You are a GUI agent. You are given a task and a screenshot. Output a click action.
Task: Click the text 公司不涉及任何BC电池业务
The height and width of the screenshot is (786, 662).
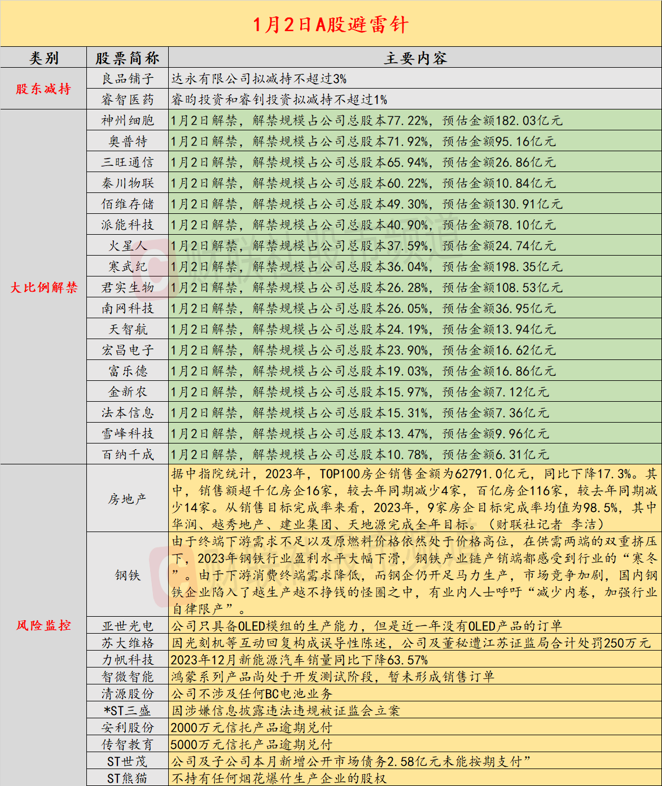click(x=252, y=693)
